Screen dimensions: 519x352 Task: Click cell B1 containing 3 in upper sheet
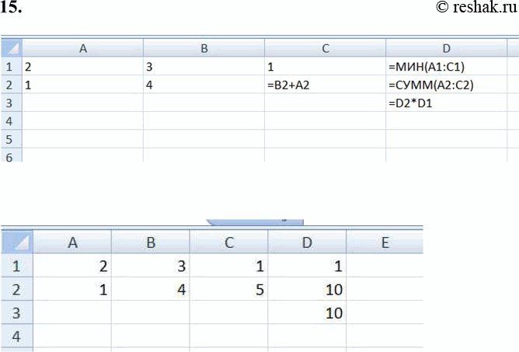tap(204, 67)
